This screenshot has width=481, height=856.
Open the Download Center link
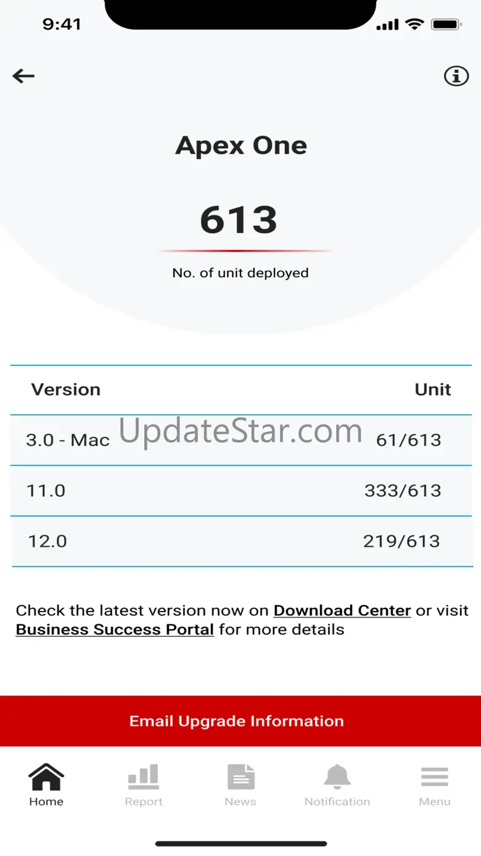(x=342, y=610)
